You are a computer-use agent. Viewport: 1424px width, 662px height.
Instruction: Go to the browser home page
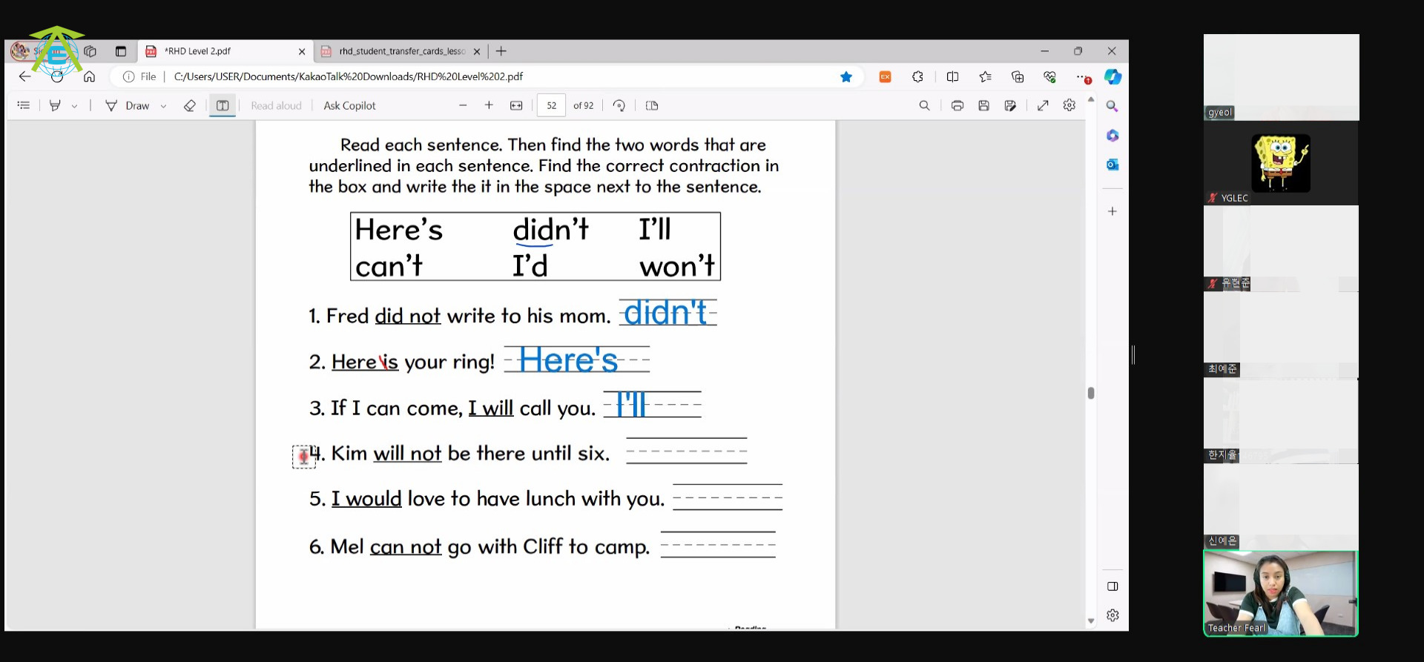[x=89, y=76]
